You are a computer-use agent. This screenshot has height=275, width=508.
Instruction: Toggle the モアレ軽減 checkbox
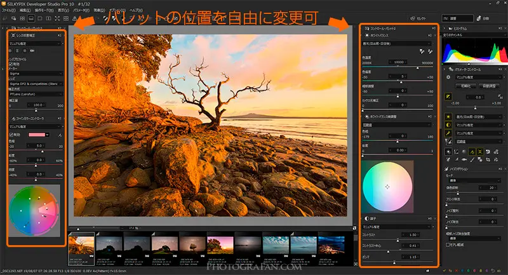click(448, 245)
